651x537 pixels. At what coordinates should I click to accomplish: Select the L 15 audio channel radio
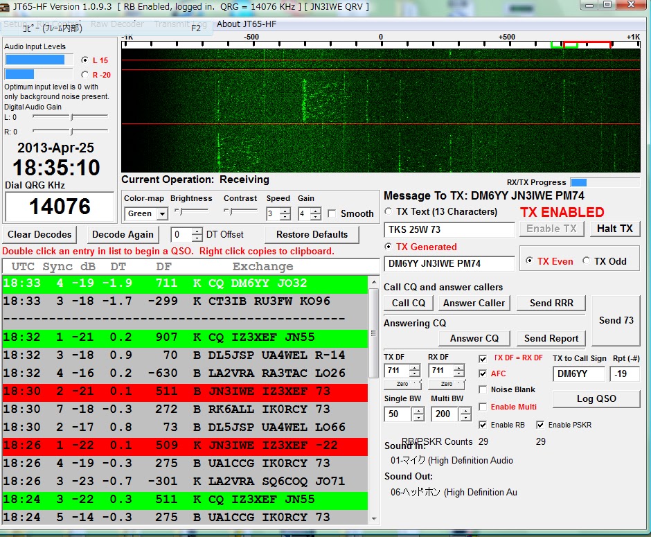coord(85,60)
